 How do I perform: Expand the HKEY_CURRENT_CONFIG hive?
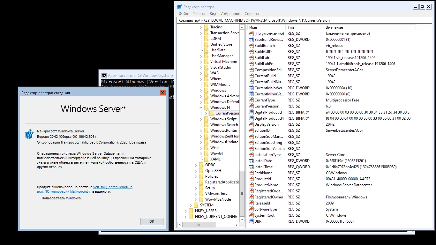(185, 217)
